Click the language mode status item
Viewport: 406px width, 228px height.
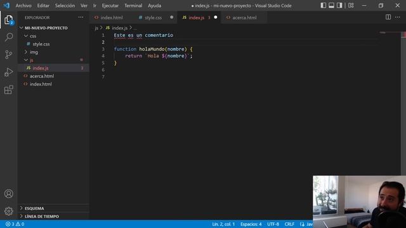(x=306, y=224)
